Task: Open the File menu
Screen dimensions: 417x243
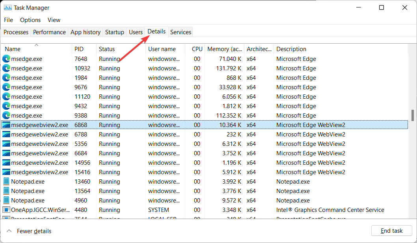Action: (x=8, y=20)
